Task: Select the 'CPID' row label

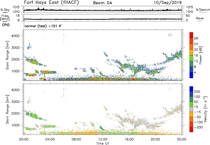Action: pyautogui.click(x=6, y=25)
